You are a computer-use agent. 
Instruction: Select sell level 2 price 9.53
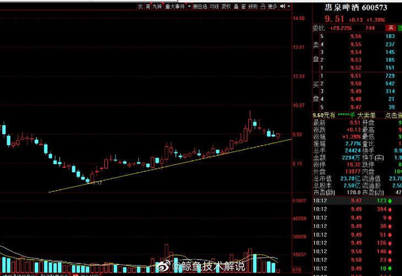(x=356, y=60)
